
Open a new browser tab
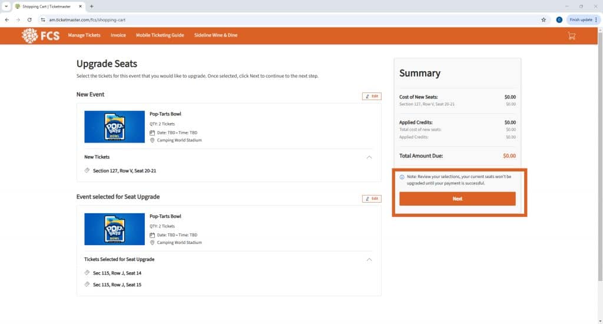(x=91, y=6)
